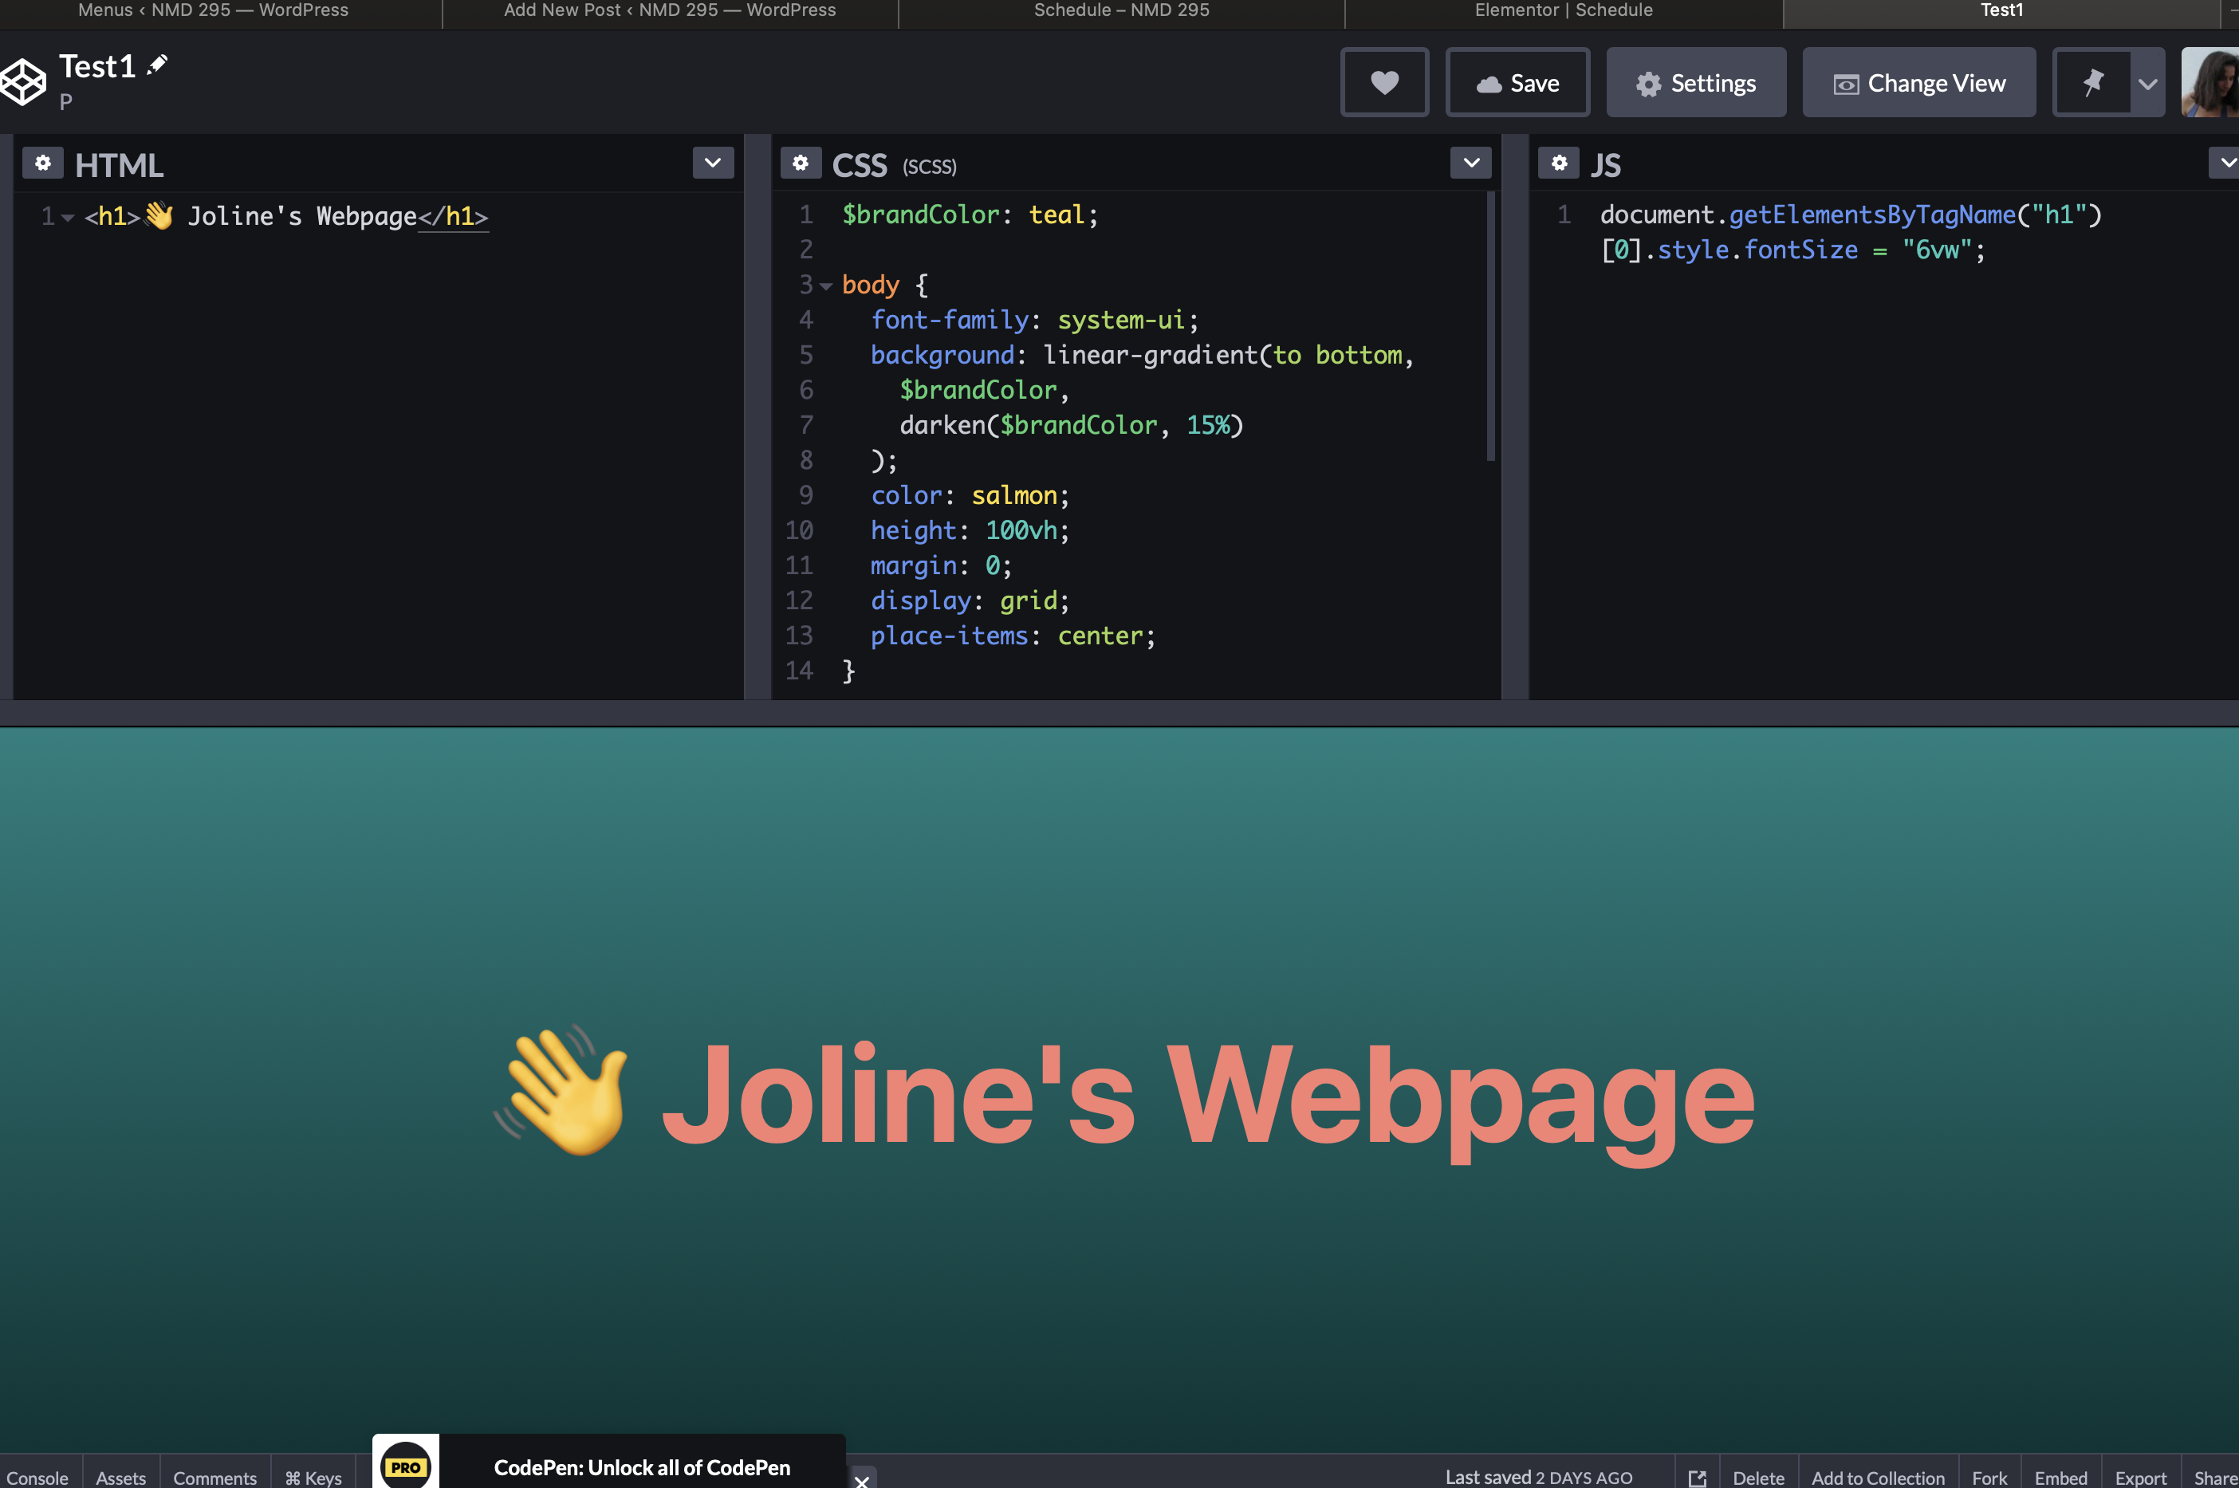This screenshot has width=2239, height=1488.
Task: Fold the HTML line 1 arrow
Action: 67,218
